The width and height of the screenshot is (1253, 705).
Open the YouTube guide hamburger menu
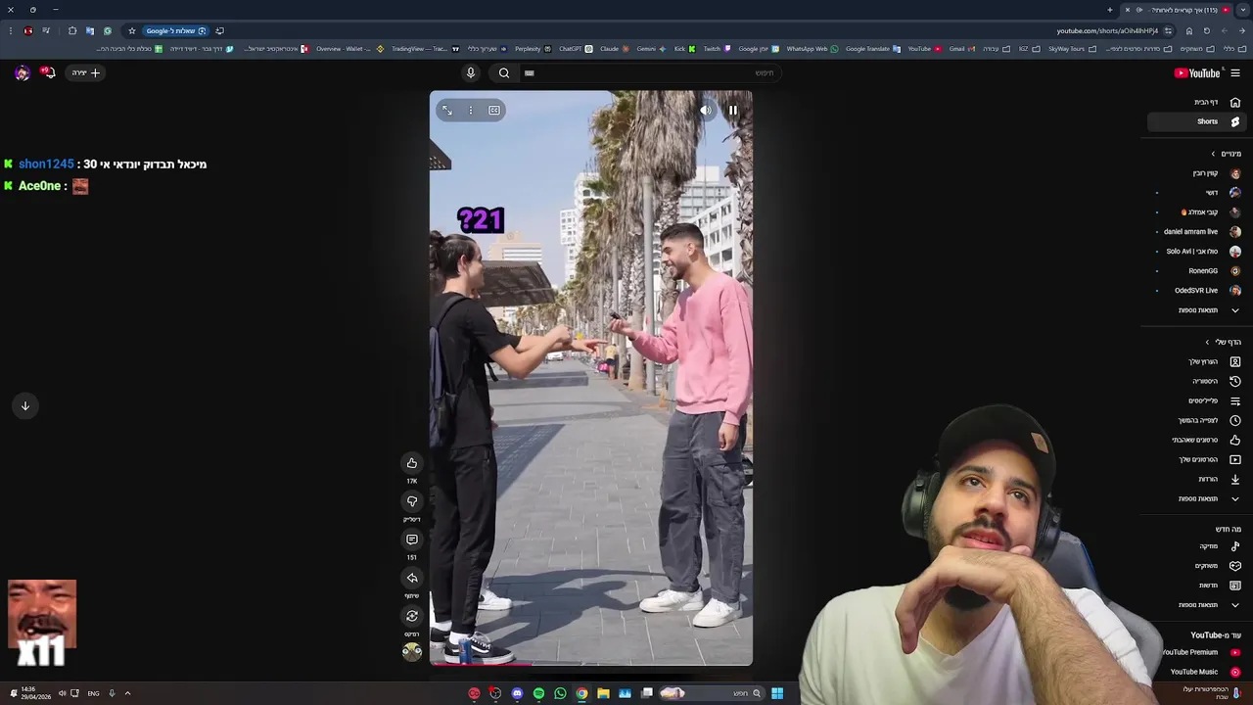[x=1235, y=72]
